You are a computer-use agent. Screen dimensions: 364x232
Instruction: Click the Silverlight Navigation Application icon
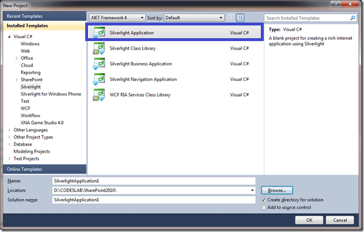click(98, 79)
